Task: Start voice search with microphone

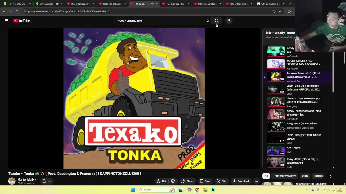Action: click(x=229, y=21)
